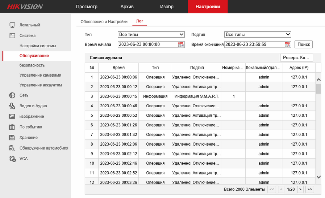Open Сеть section in sidebar

tap(24, 95)
